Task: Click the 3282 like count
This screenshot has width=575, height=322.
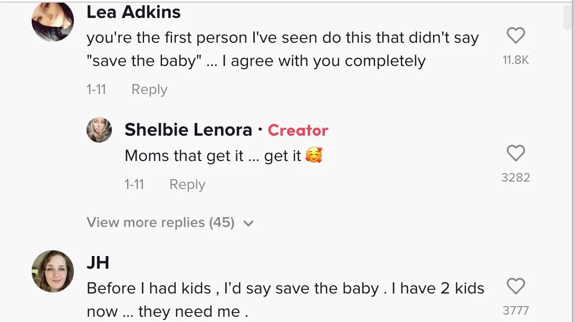Action: point(515,177)
